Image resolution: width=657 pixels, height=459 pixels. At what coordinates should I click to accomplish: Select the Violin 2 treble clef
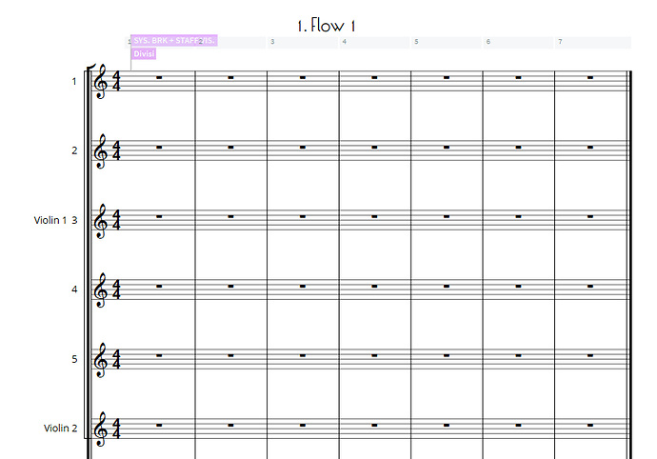pos(100,429)
